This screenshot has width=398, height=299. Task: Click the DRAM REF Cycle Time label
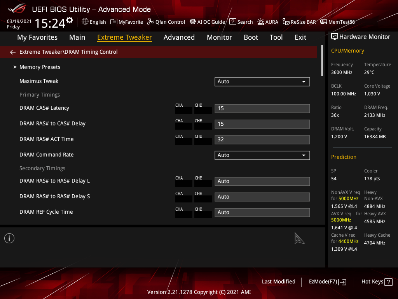point(46,212)
